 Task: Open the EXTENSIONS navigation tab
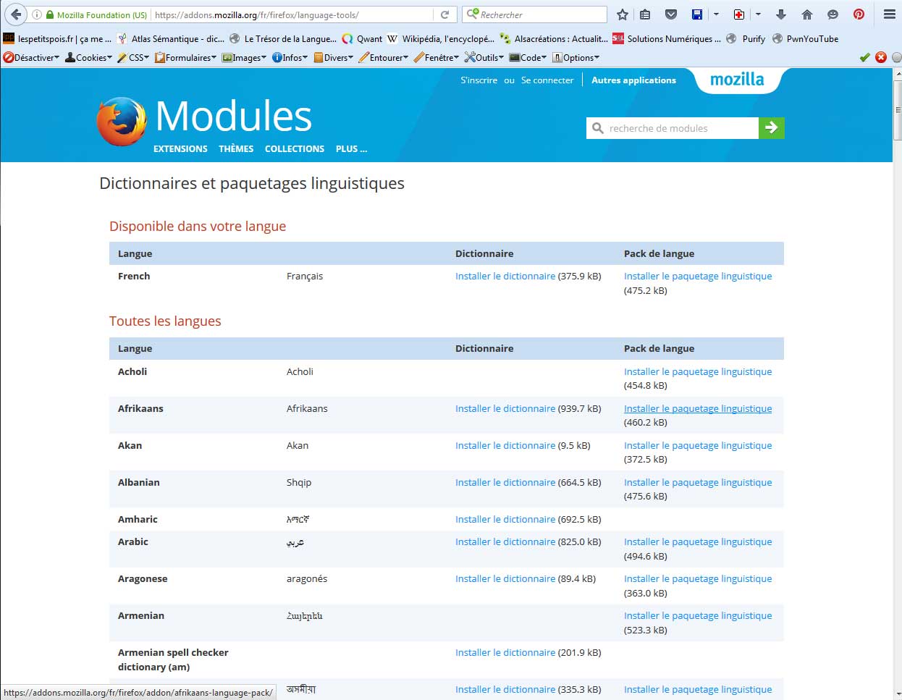[180, 149]
